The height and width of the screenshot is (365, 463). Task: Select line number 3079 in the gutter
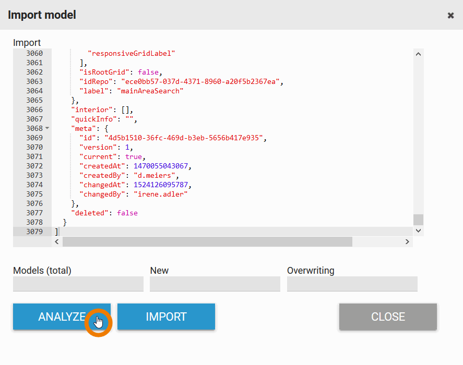click(34, 232)
